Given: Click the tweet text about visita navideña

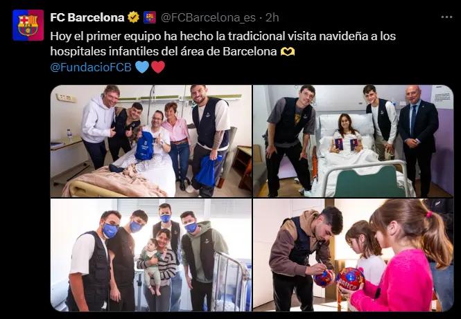Looking at the screenshot, I should point(223,44).
